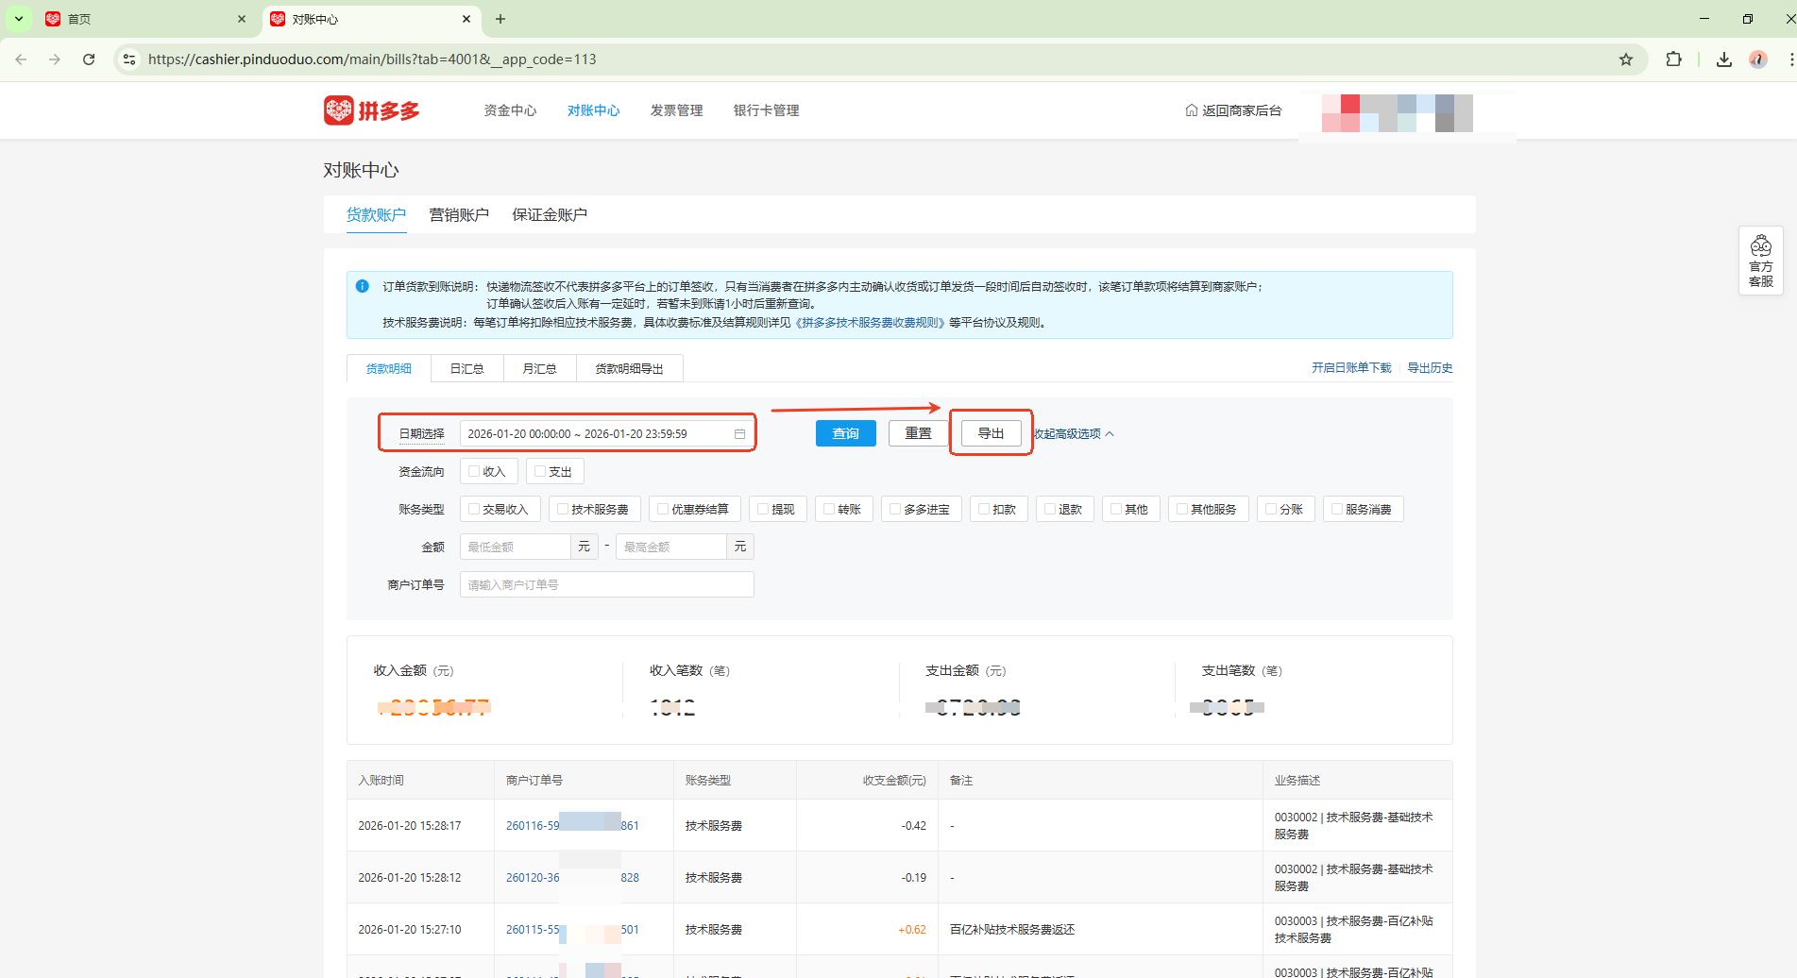Check the 收入 fund flow checkbox
The height and width of the screenshot is (978, 1797).
pos(474,471)
